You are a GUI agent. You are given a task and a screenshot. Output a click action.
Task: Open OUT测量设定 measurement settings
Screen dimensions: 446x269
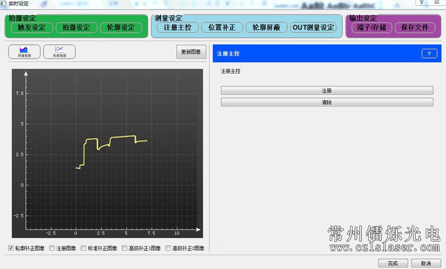coord(313,27)
